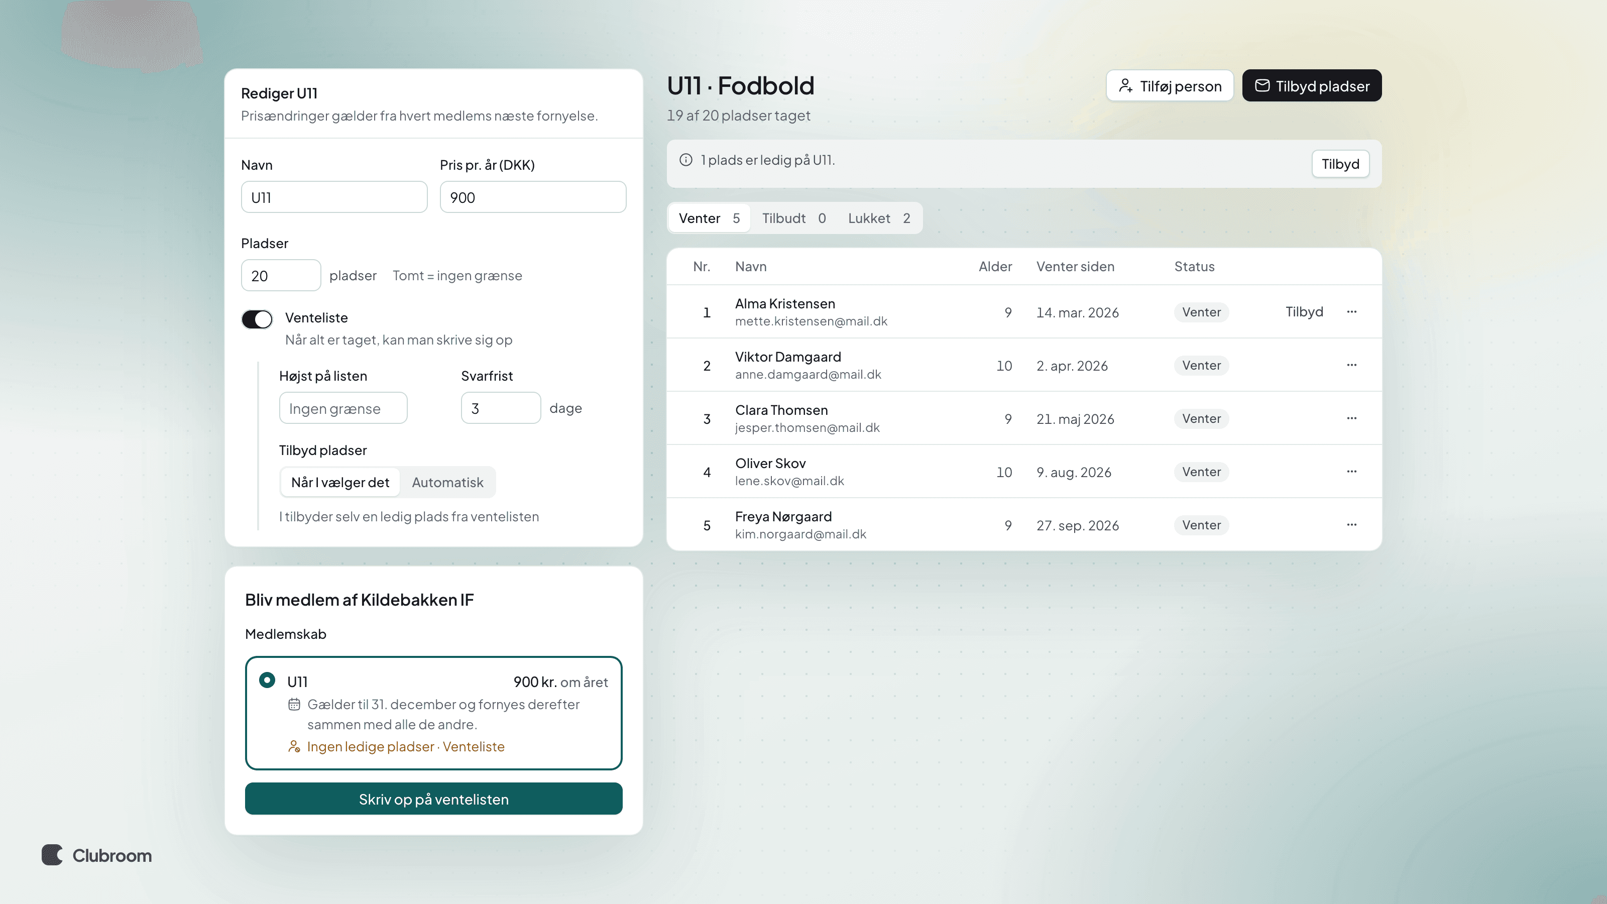Click the Svarfrist days field
This screenshot has width=1607, height=904.
(501, 408)
